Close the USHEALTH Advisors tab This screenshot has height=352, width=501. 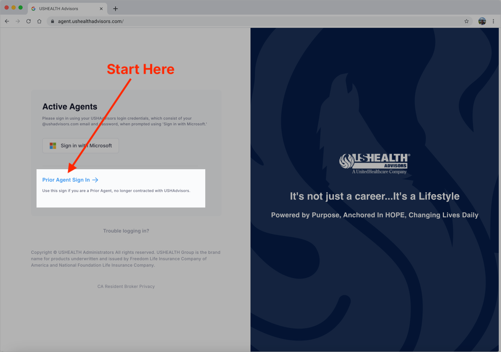click(x=101, y=9)
